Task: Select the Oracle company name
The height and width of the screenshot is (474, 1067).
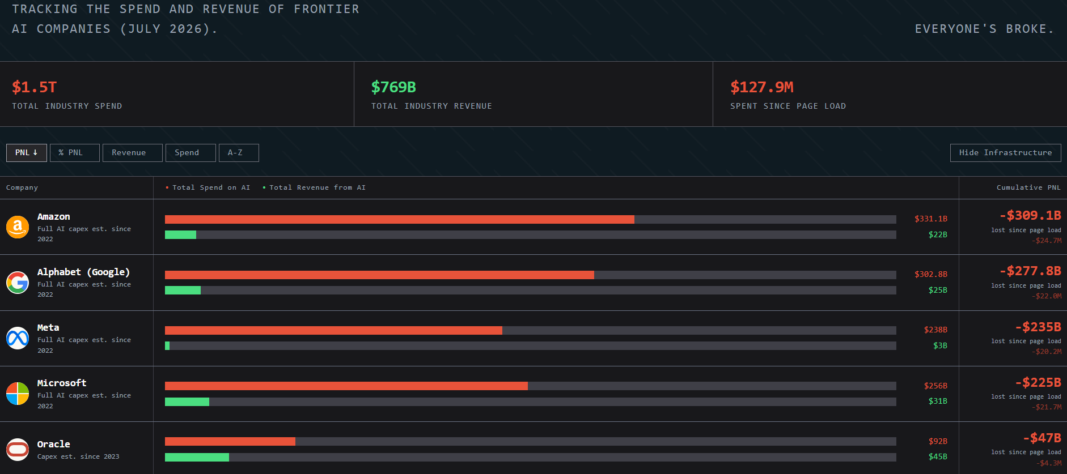Action: click(x=54, y=444)
